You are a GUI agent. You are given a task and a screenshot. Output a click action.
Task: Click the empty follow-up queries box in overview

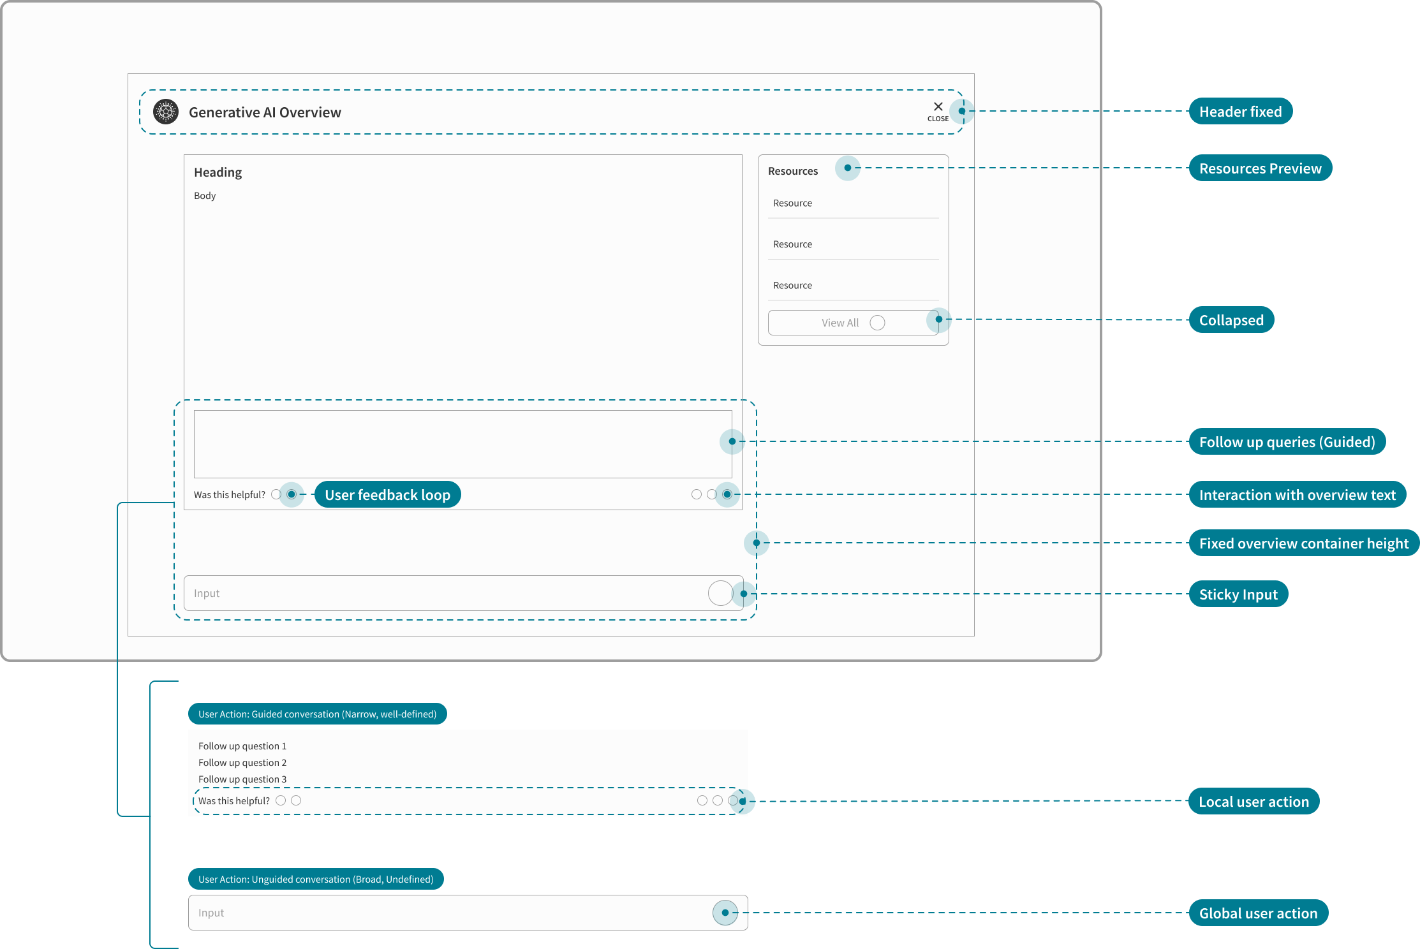click(462, 444)
